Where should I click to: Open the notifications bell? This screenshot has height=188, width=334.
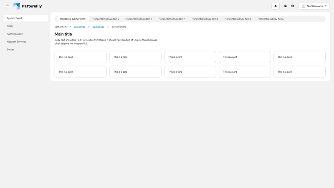click(276, 6)
